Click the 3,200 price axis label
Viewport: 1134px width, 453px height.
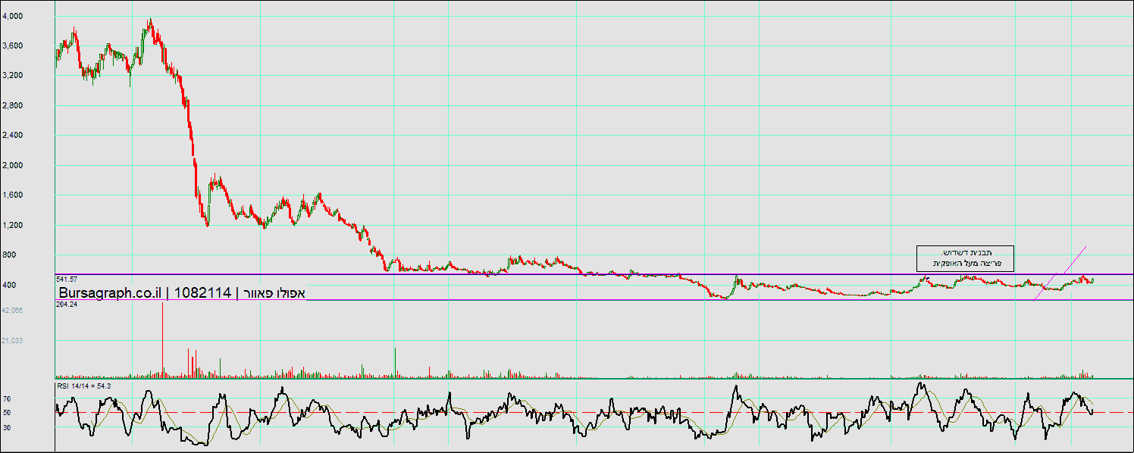tap(12, 76)
